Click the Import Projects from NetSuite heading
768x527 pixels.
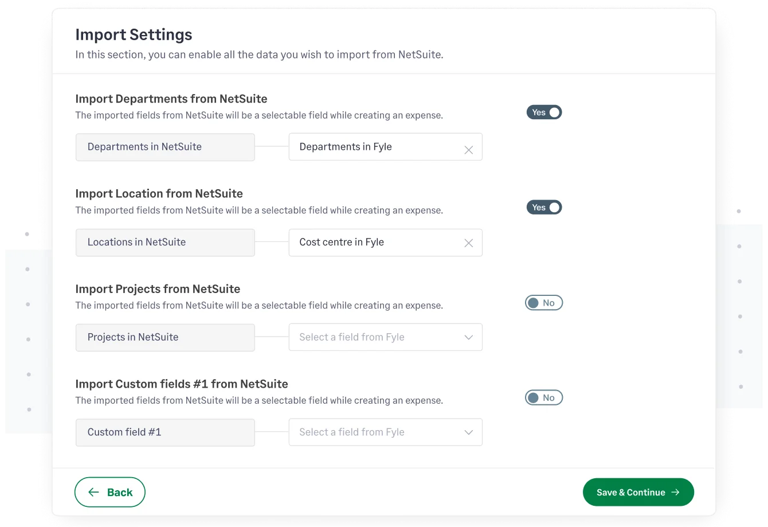click(158, 289)
